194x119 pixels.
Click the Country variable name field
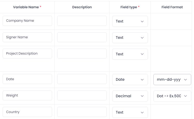tap(27, 112)
